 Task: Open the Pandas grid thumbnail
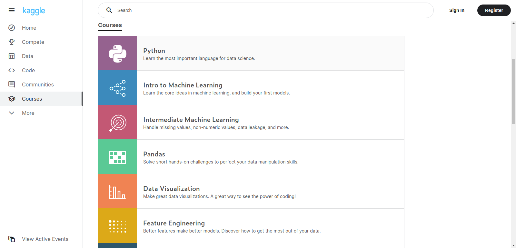point(117,157)
